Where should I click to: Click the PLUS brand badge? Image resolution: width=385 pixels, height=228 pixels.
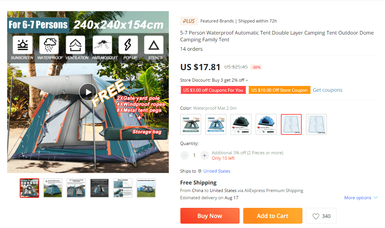coord(189,21)
